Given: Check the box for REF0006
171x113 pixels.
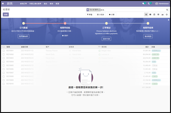Looking at the screenshot, I should (x=4, y=69).
